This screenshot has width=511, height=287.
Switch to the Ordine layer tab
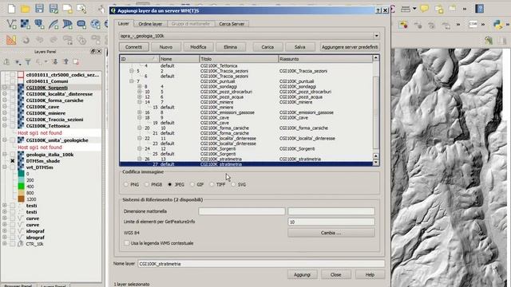click(x=150, y=24)
